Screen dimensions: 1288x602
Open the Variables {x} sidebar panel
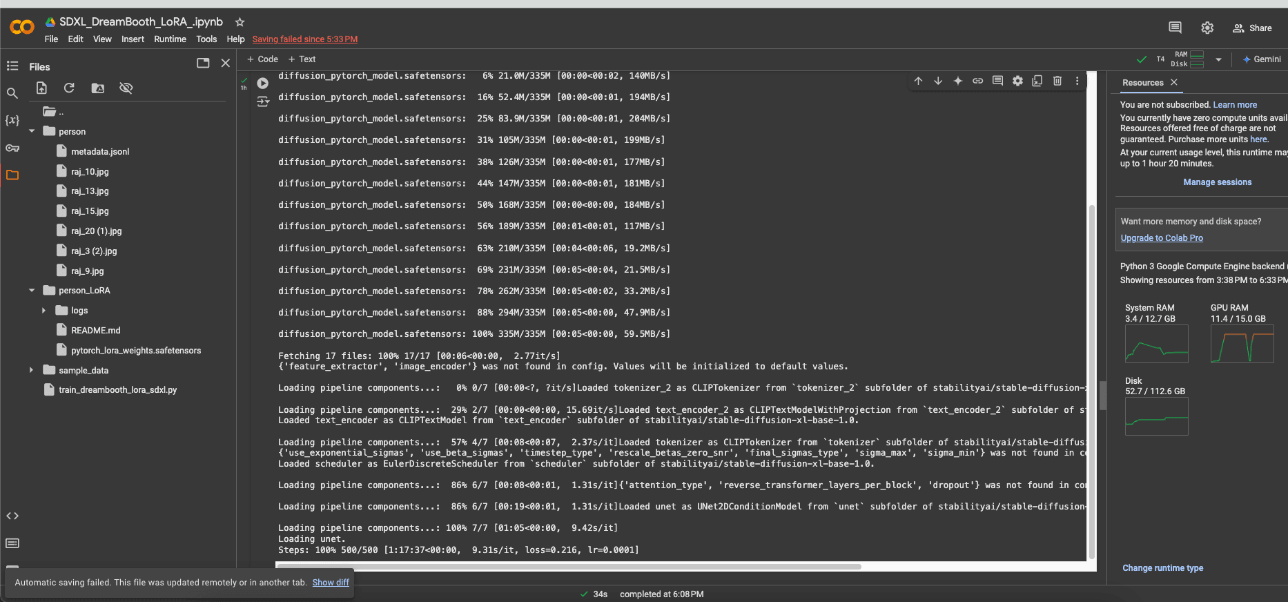tap(12, 120)
